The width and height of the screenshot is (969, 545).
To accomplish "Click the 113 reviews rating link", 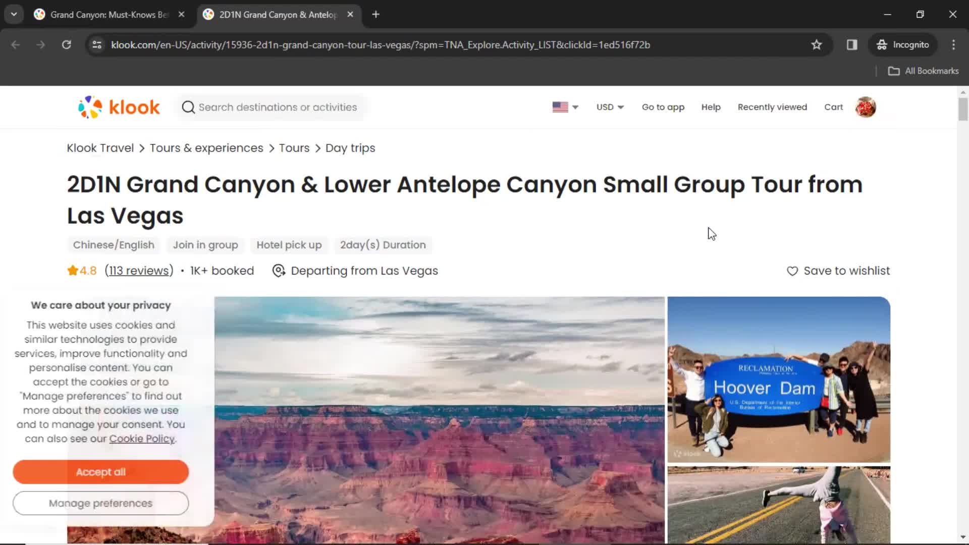I will point(138,271).
